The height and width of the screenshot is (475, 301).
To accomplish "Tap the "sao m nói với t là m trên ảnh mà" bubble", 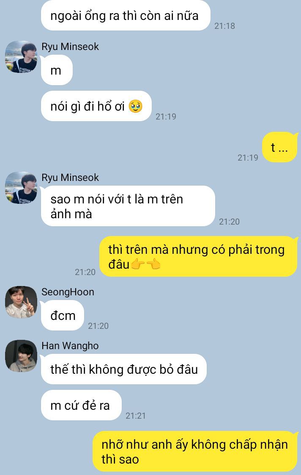I will 128,206.
